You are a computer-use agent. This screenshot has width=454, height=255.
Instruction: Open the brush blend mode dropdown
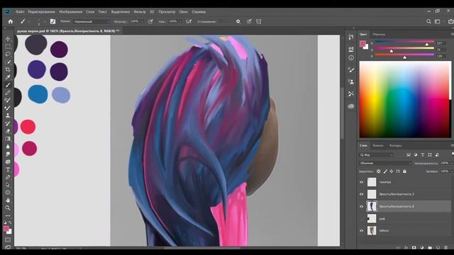coord(92,22)
